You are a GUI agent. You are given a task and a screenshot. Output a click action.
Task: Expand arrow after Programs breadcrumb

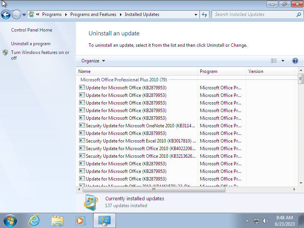[x=66, y=14]
